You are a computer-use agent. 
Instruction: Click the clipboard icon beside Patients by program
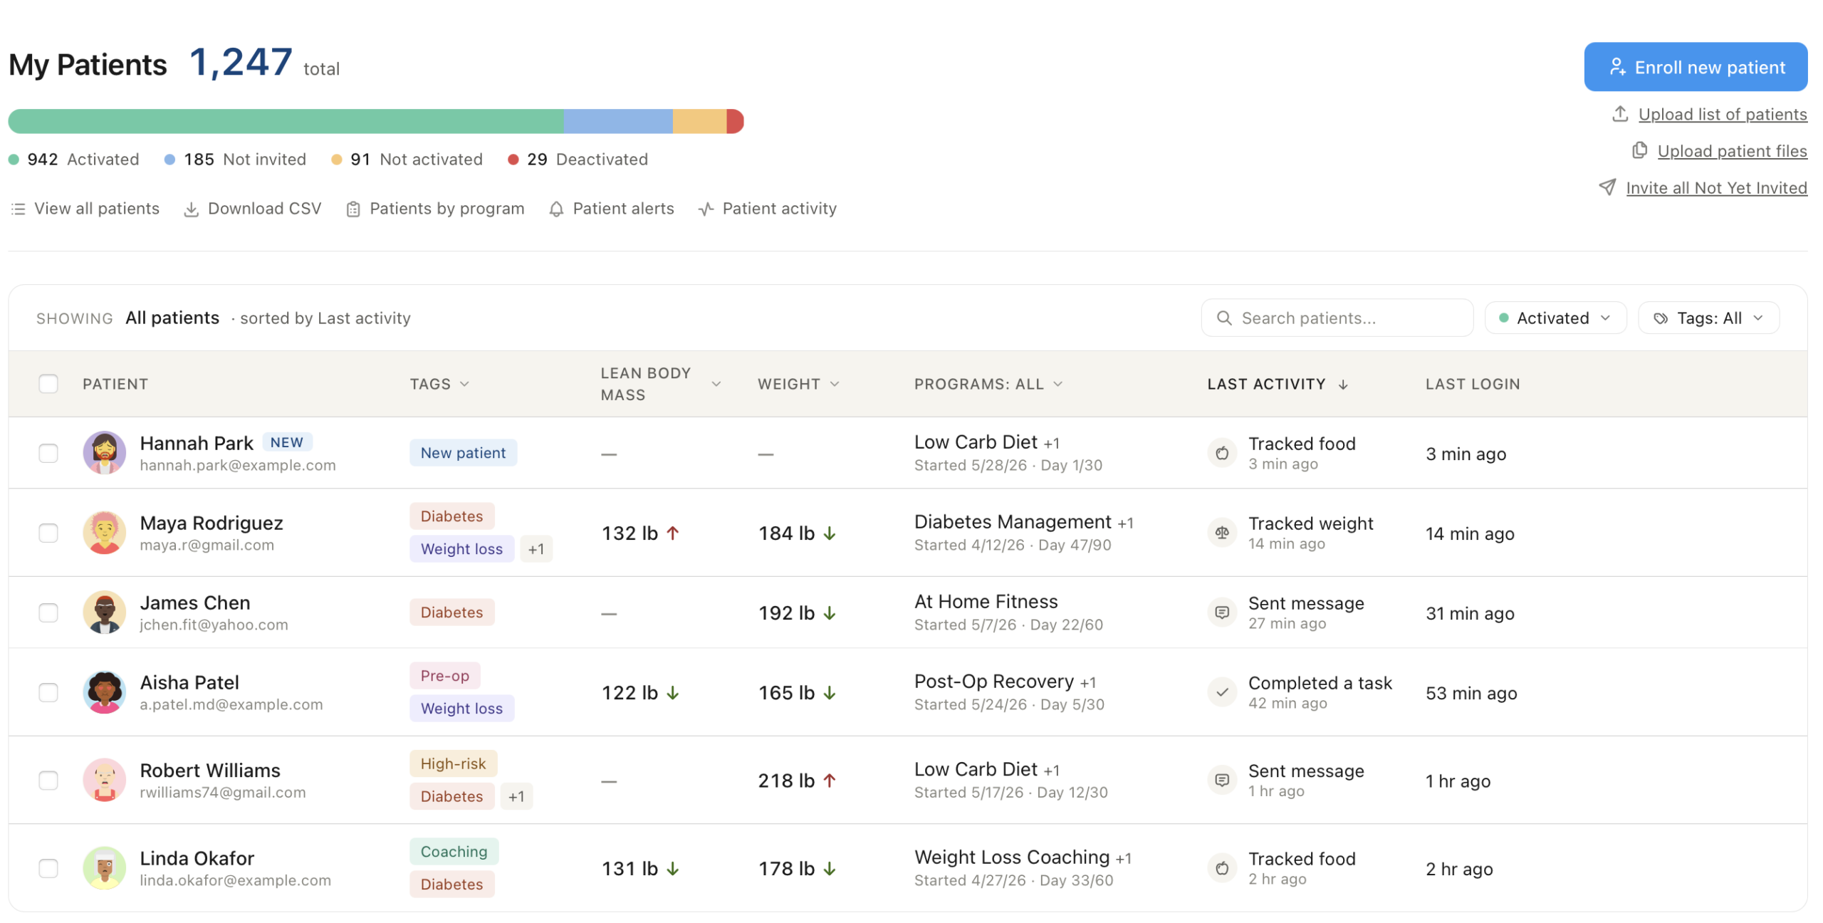[x=352, y=209]
